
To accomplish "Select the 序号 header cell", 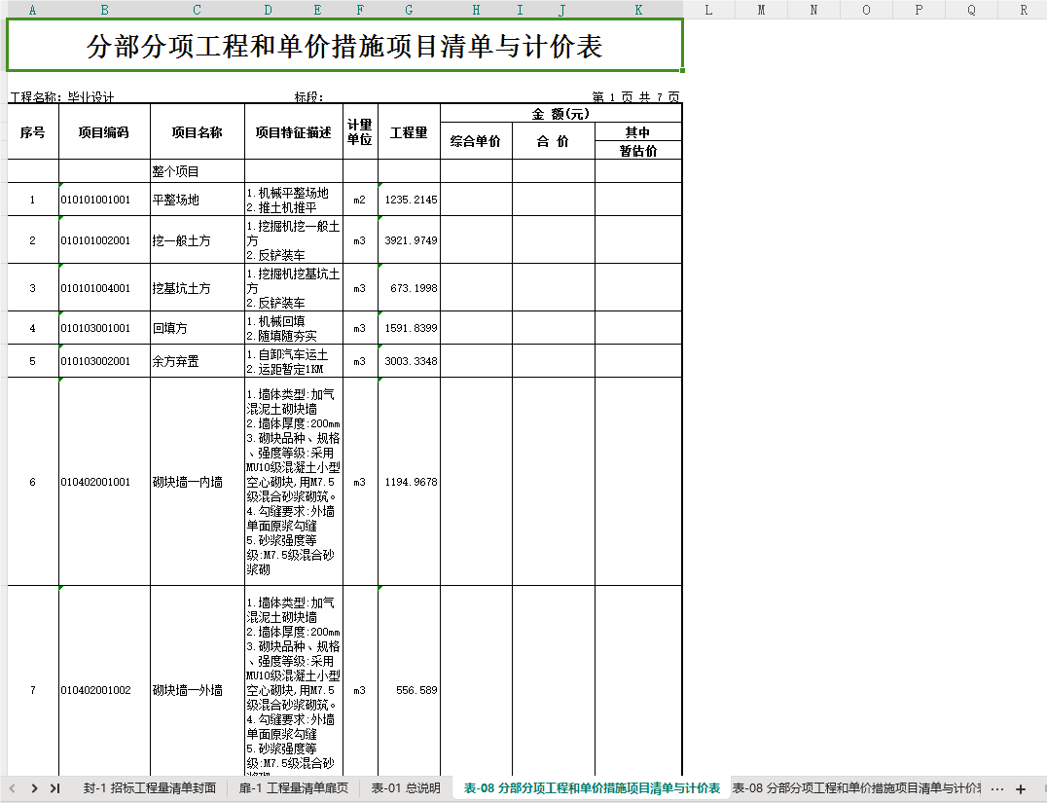I will pyautogui.click(x=33, y=131).
